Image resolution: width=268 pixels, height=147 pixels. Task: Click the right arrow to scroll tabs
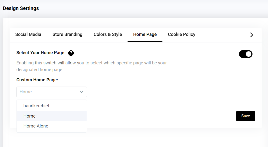[x=252, y=35]
